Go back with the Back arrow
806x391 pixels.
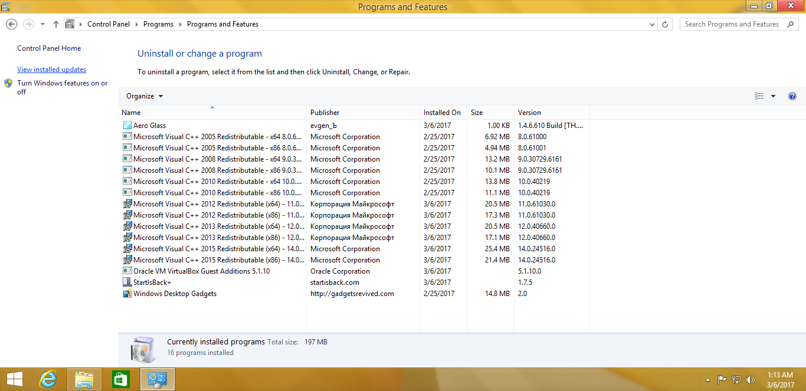point(11,24)
